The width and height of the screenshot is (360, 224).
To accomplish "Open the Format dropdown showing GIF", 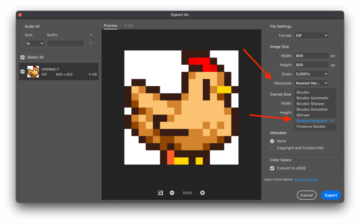I will (x=311, y=35).
